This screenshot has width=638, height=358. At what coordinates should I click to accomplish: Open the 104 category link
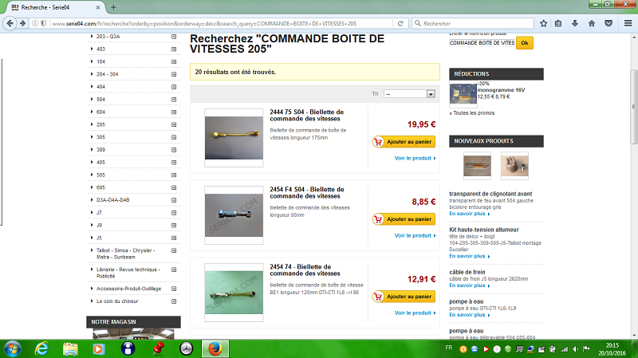click(101, 62)
